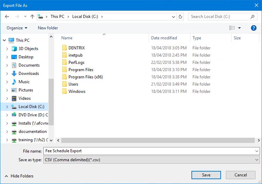Click the Back navigation arrow
This screenshot has height=184, width=262.
(7, 17)
